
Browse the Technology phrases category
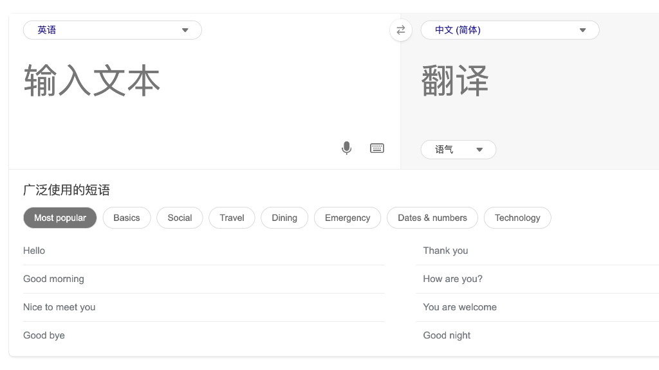pyautogui.click(x=517, y=218)
